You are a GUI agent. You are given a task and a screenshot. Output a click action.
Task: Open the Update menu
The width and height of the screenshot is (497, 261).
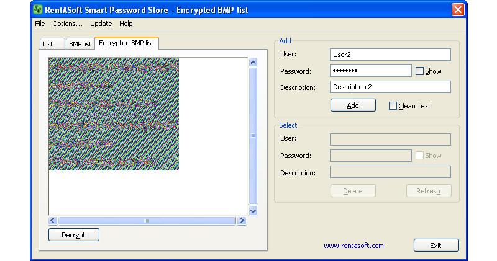[101, 24]
